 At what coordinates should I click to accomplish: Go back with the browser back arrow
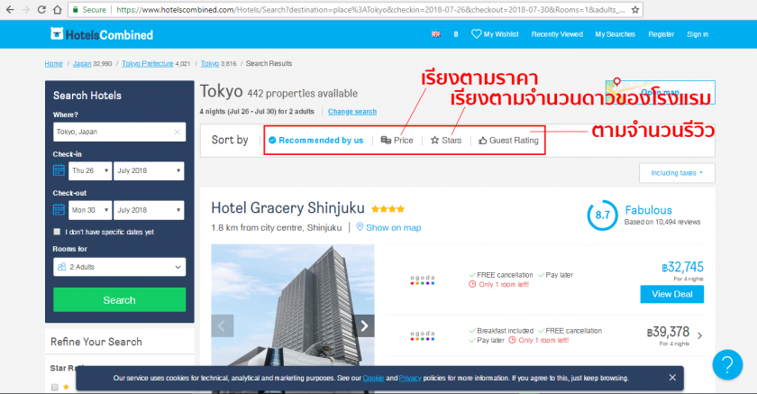[x=10, y=10]
